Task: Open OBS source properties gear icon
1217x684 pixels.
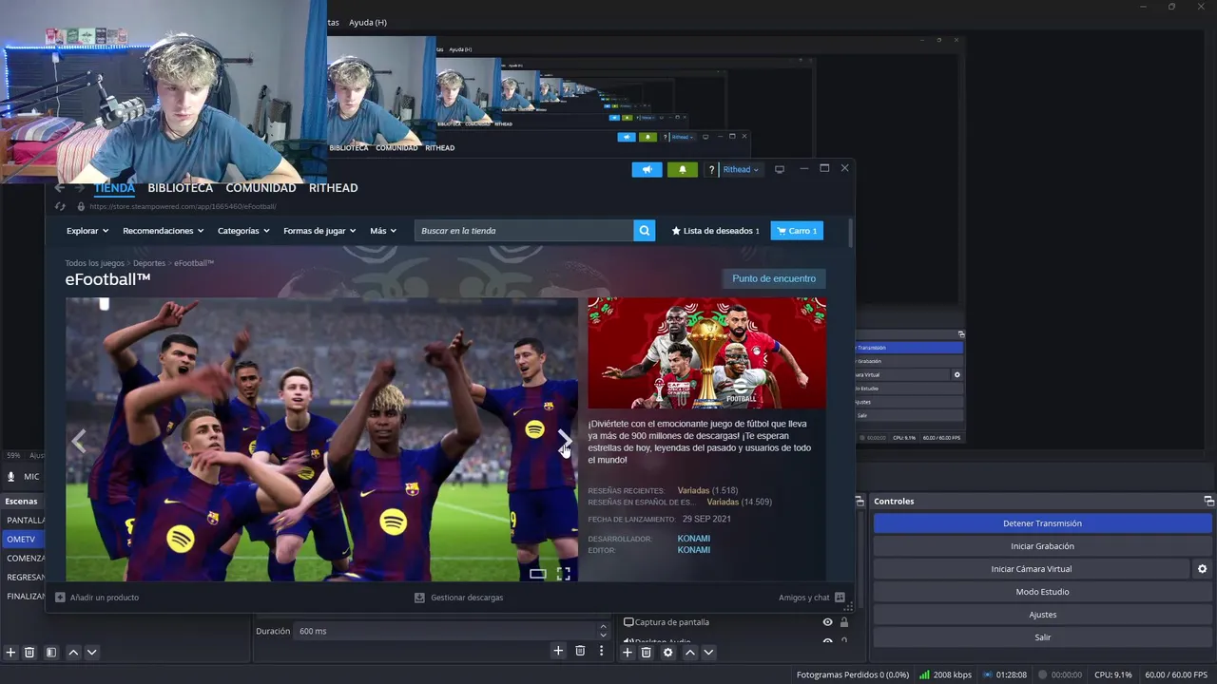Action: click(x=667, y=652)
